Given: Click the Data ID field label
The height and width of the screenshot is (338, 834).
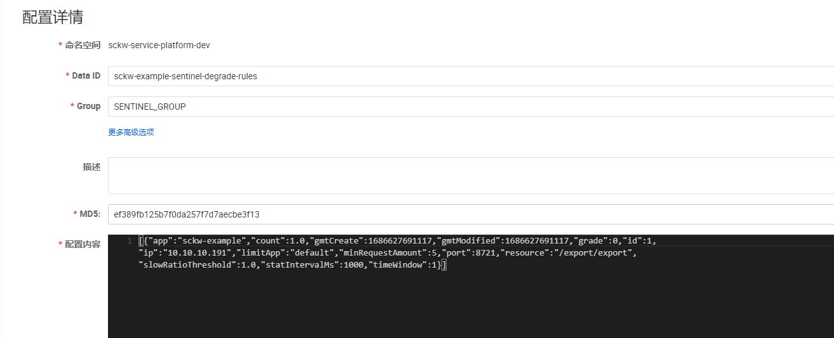Looking at the screenshot, I should (86, 75).
